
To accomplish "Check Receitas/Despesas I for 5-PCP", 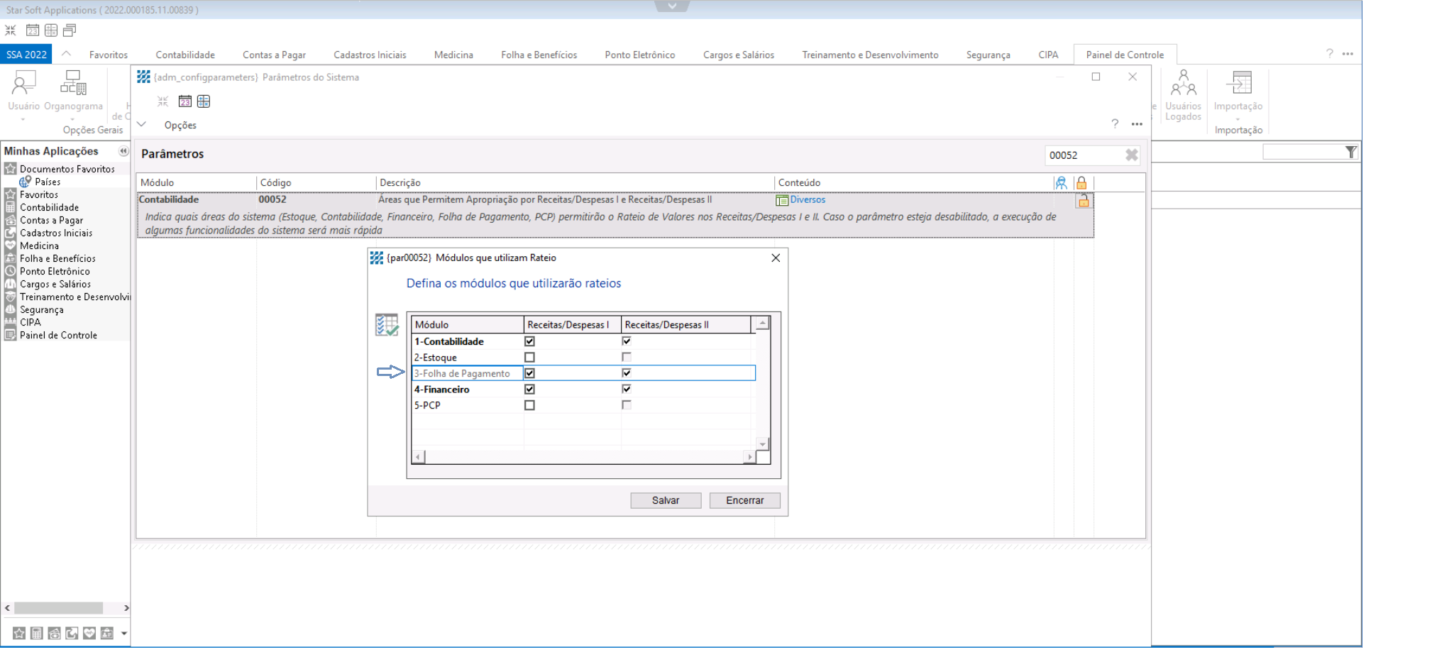I will [529, 405].
